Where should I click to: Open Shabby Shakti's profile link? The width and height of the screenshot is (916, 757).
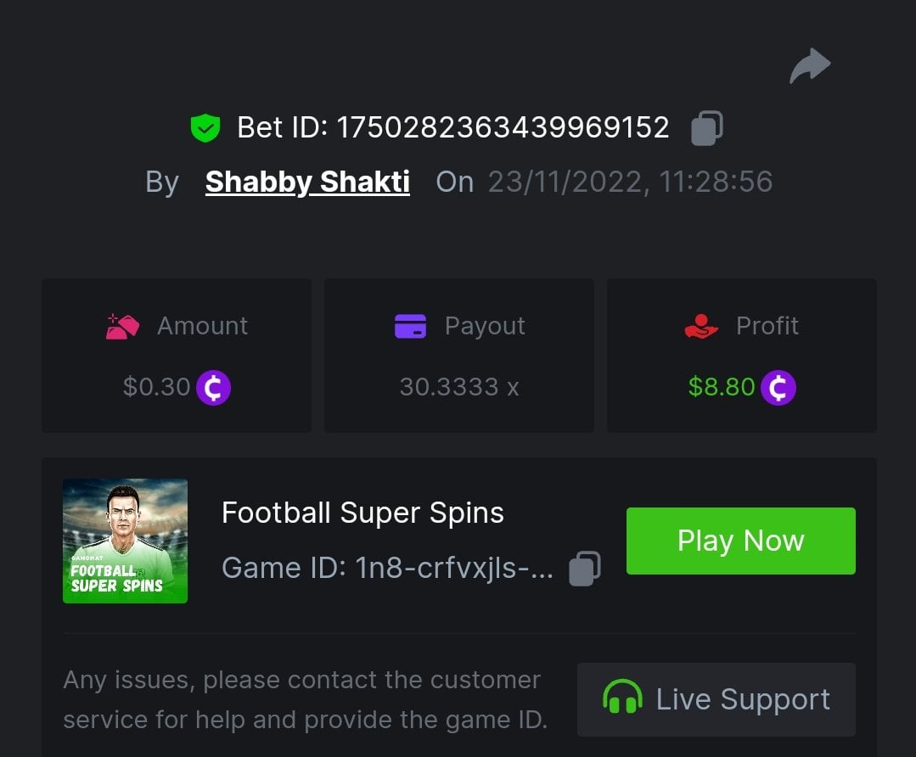point(307,182)
